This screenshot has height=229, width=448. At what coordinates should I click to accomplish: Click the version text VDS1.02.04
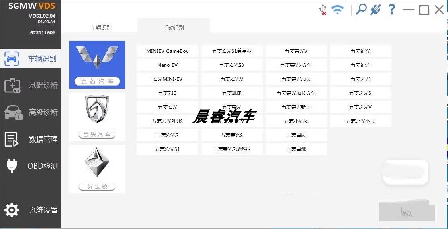pos(42,16)
